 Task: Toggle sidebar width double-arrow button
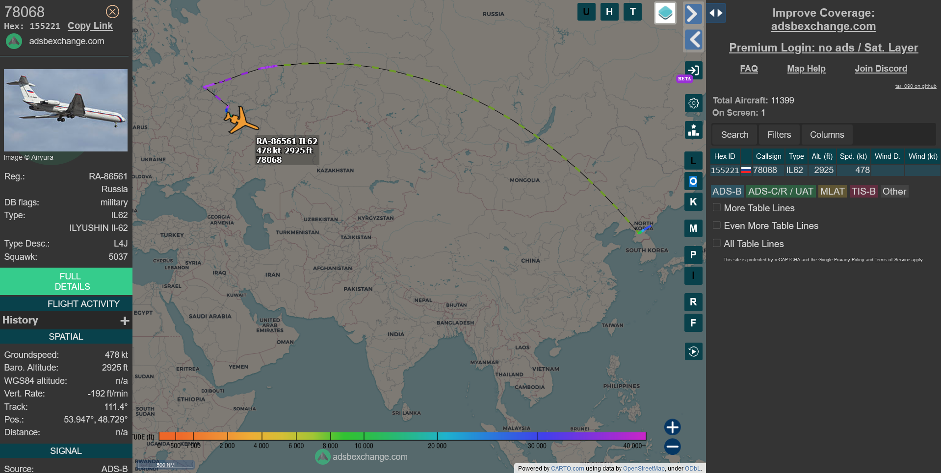click(x=716, y=13)
